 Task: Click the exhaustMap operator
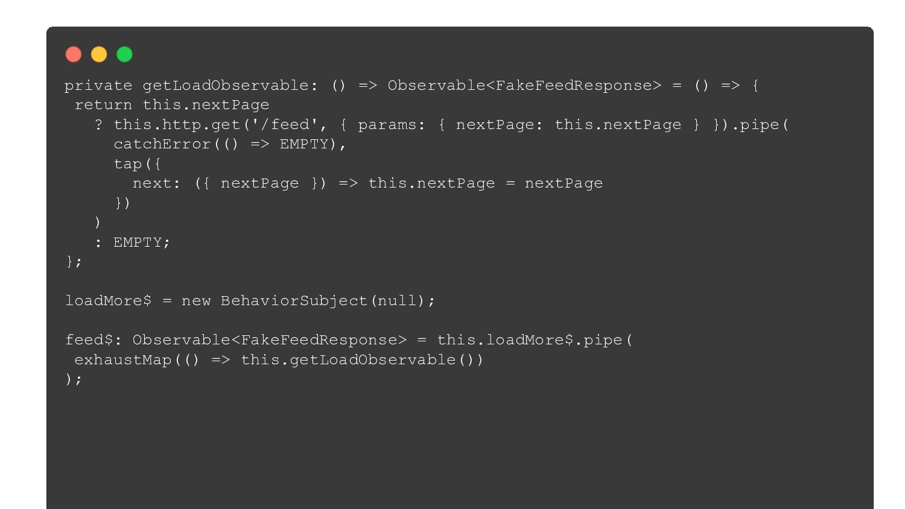(123, 359)
